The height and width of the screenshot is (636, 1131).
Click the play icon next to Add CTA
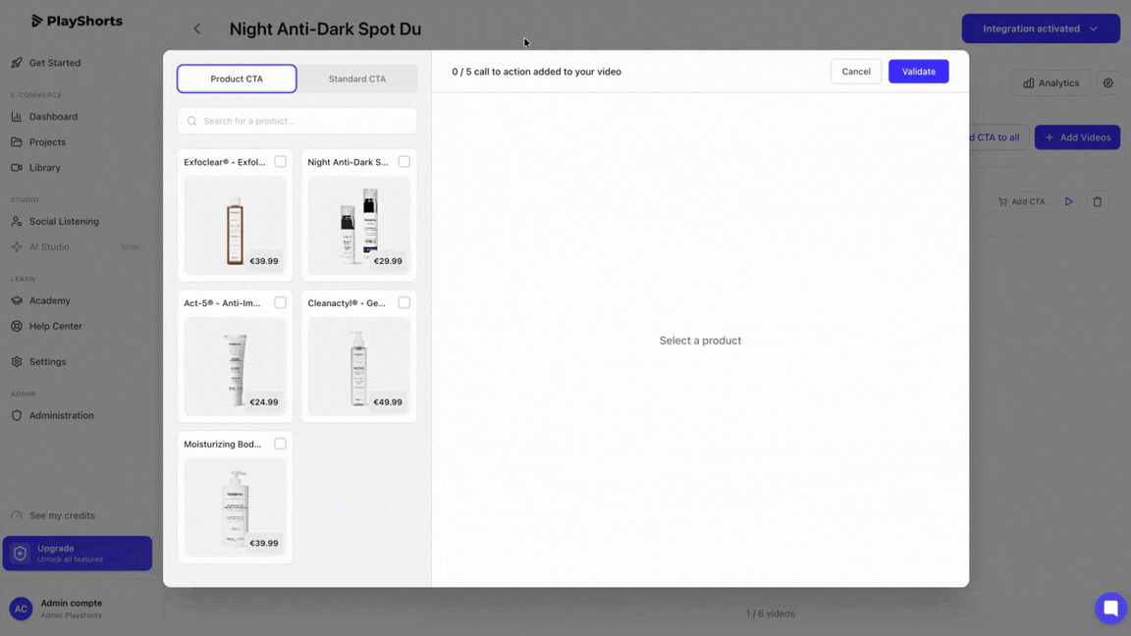1069,202
